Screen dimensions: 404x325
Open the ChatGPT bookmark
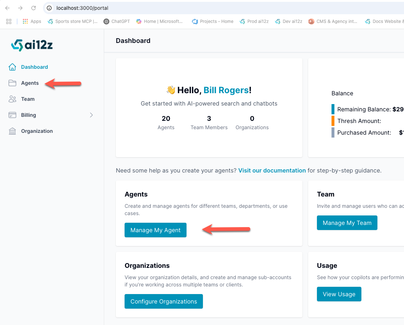pyautogui.click(x=117, y=21)
